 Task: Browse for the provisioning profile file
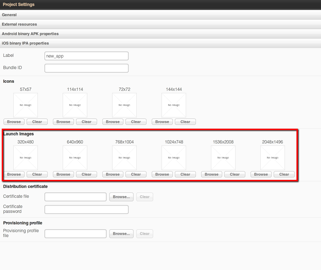click(x=121, y=234)
